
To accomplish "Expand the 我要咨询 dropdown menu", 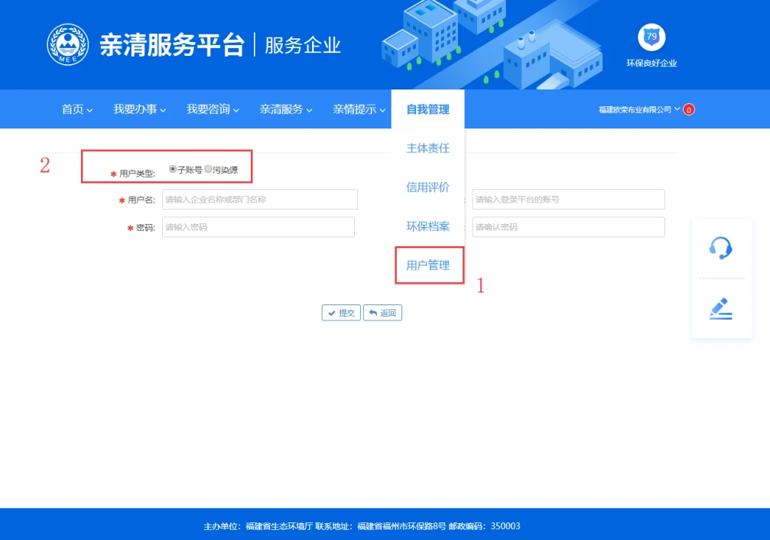I will tap(213, 109).
